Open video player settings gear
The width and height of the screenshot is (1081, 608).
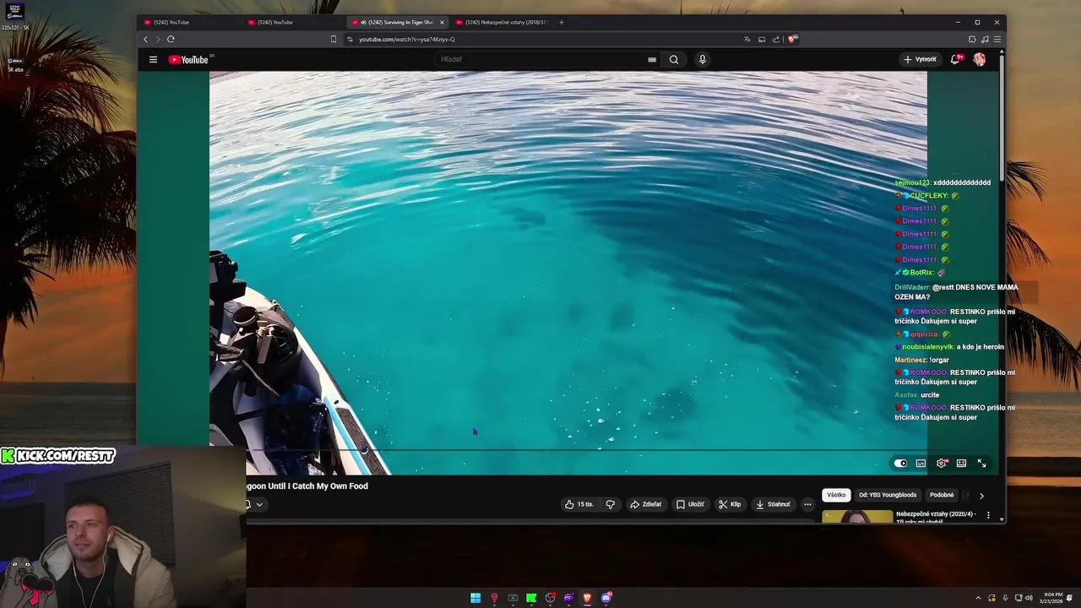[942, 463]
